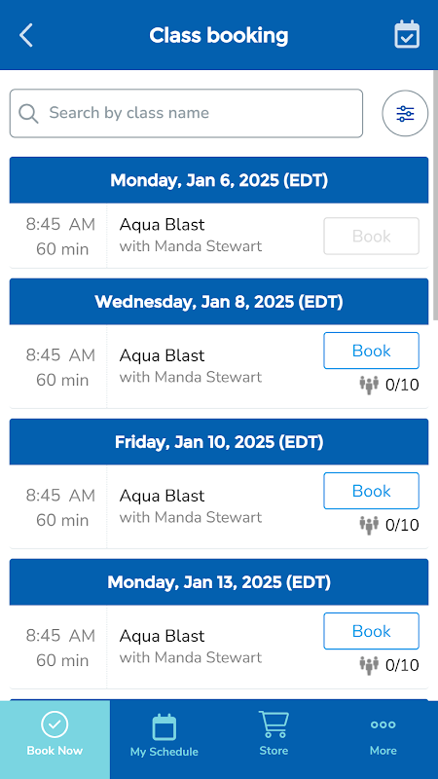The image size is (438, 779).
Task: Tap the attendees icon for the Jan 8 class
Action: click(x=369, y=385)
